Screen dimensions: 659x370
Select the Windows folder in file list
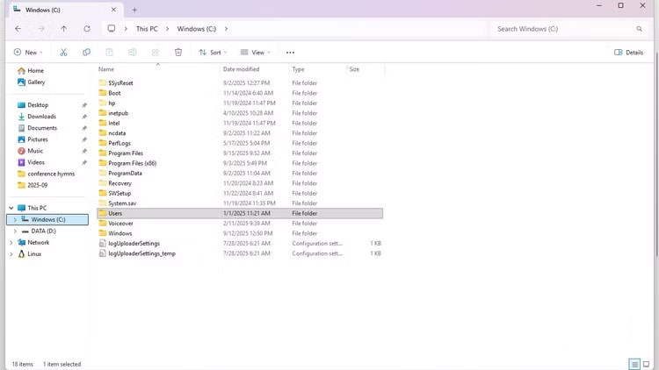tap(119, 233)
